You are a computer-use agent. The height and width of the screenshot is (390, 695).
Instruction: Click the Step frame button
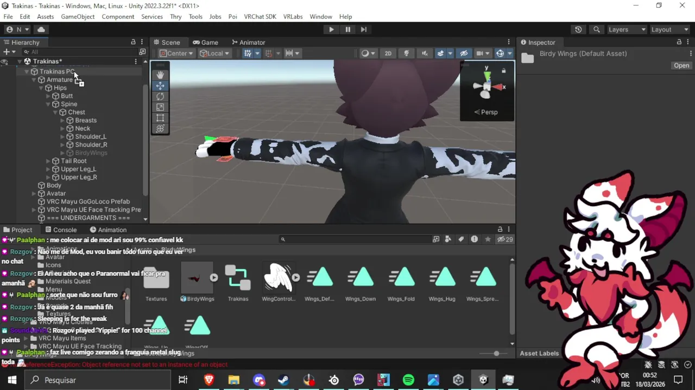click(364, 29)
